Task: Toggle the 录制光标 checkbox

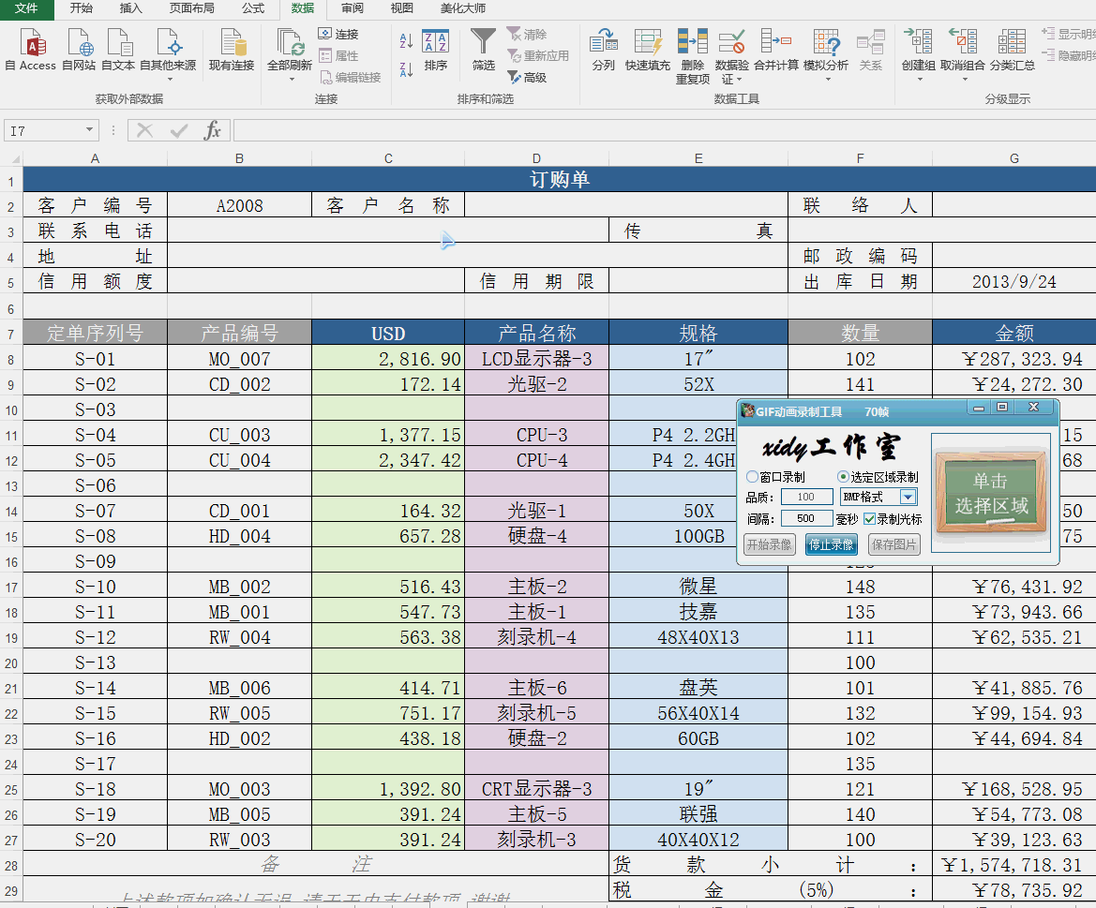Action: [x=869, y=519]
